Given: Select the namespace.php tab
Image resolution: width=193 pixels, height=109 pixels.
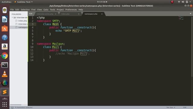Looking at the screenshot, I should tap(91, 14).
